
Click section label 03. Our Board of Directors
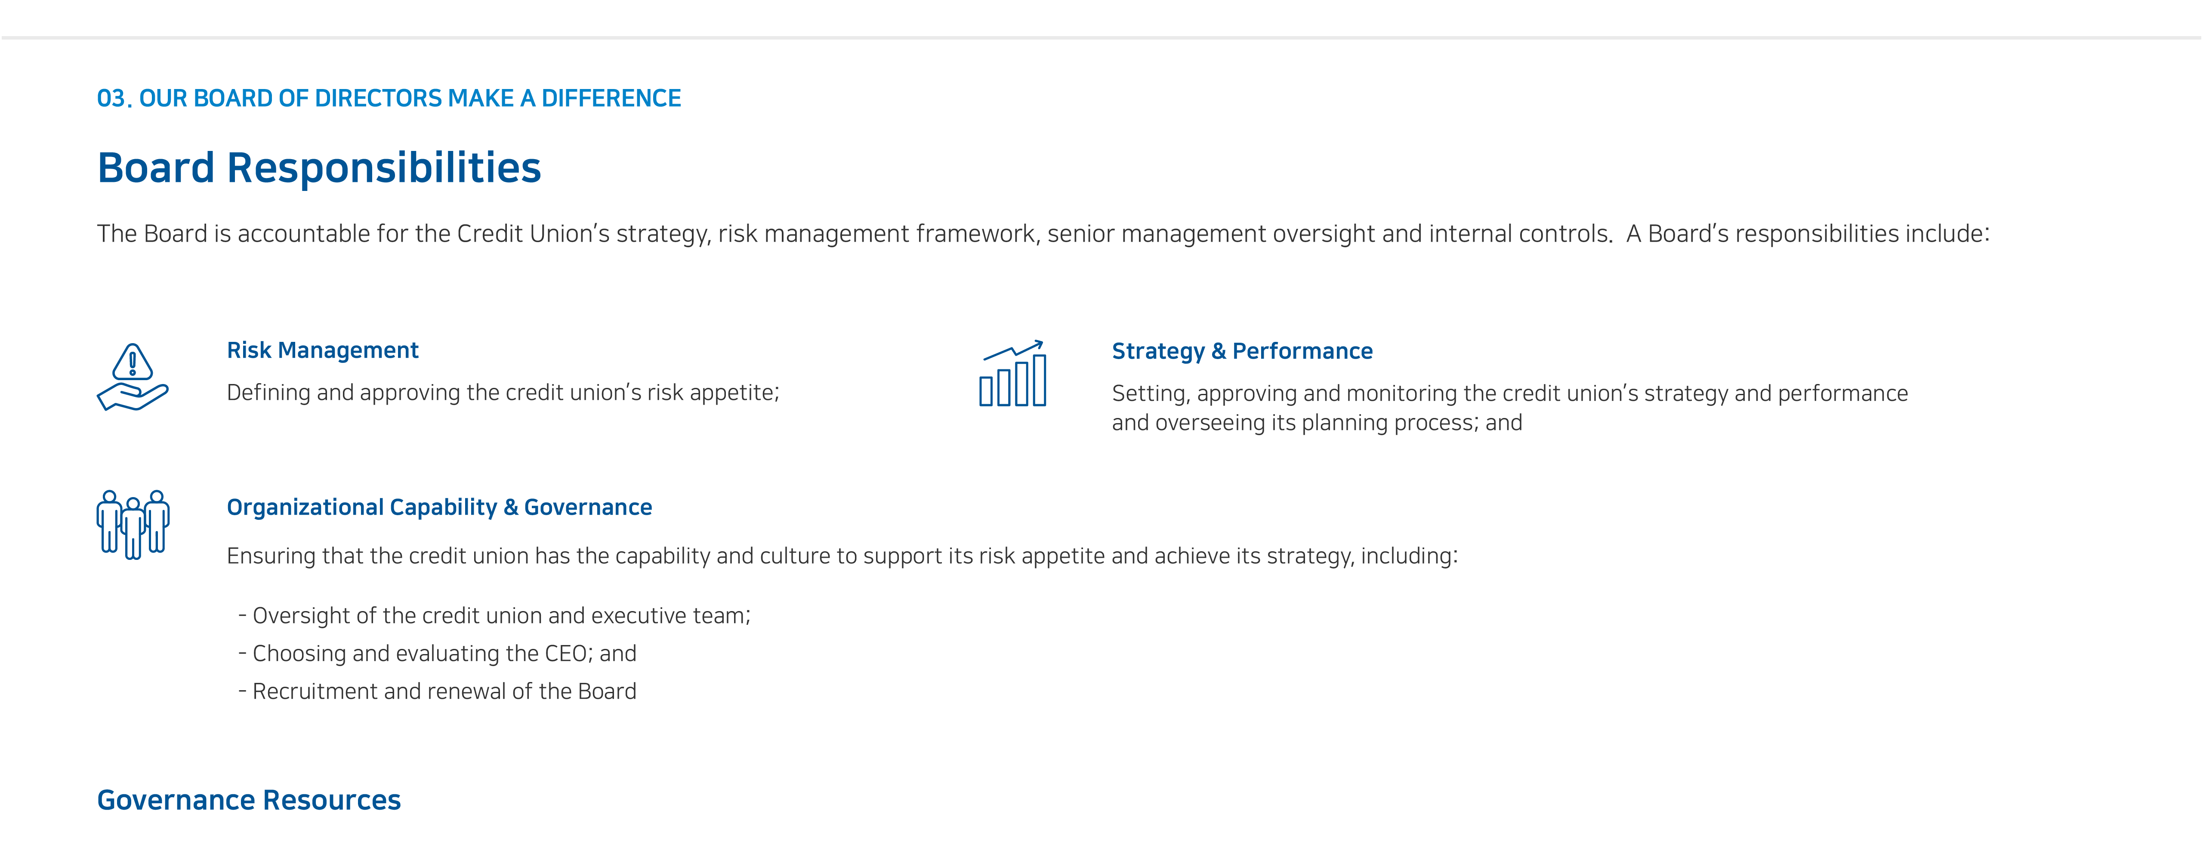(389, 98)
